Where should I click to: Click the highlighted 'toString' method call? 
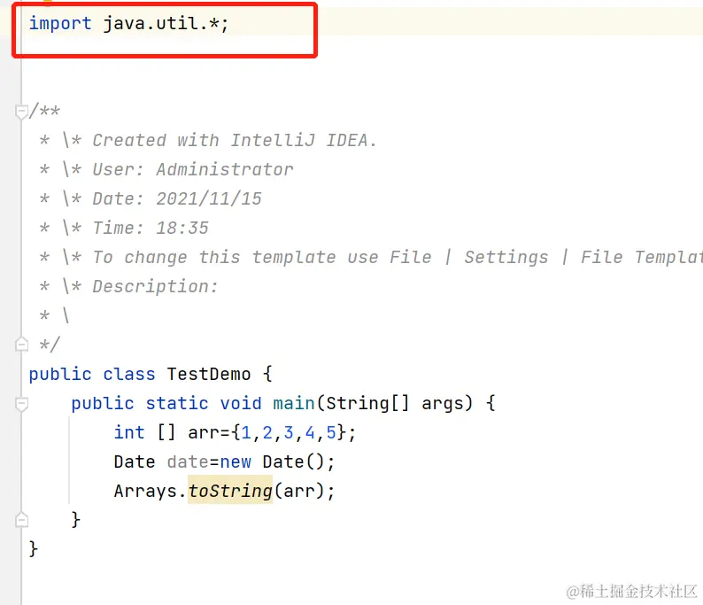230,491
